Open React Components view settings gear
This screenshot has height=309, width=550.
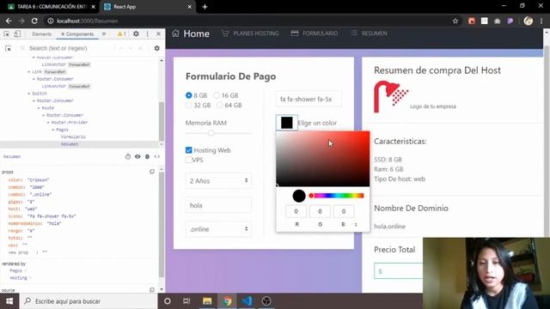pos(156,48)
